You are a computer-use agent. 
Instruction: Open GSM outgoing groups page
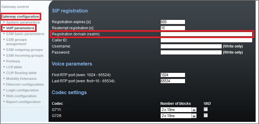coord(24,50)
